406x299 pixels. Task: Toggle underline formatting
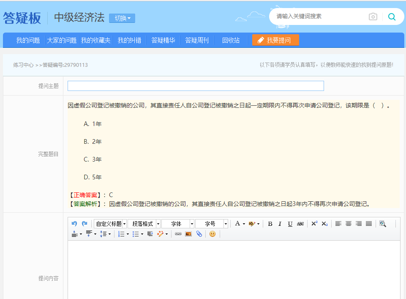(x=289, y=224)
